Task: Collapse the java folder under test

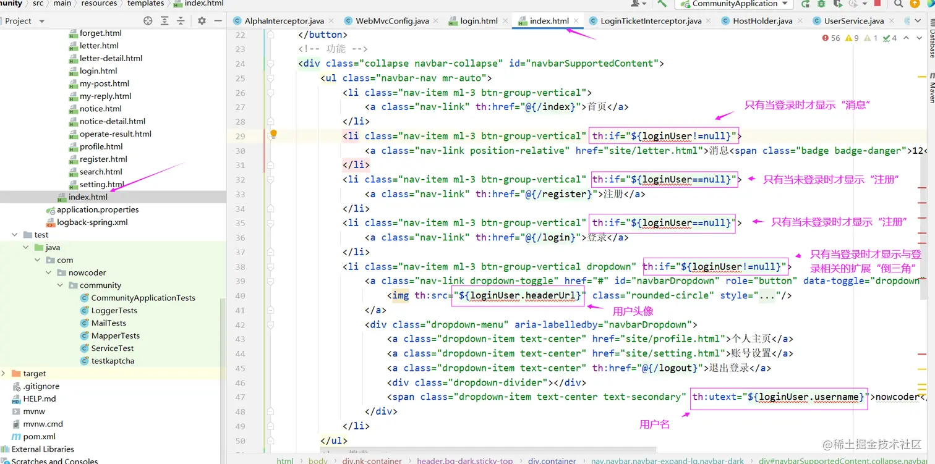Action: pos(26,247)
